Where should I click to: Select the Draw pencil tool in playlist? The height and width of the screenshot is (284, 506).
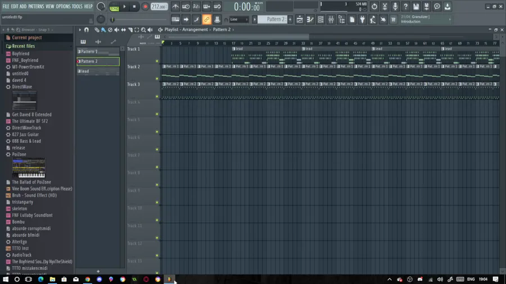tap(97, 30)
